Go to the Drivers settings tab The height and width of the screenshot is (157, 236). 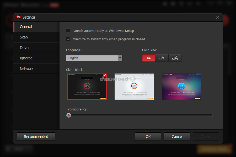click(26, 48)
